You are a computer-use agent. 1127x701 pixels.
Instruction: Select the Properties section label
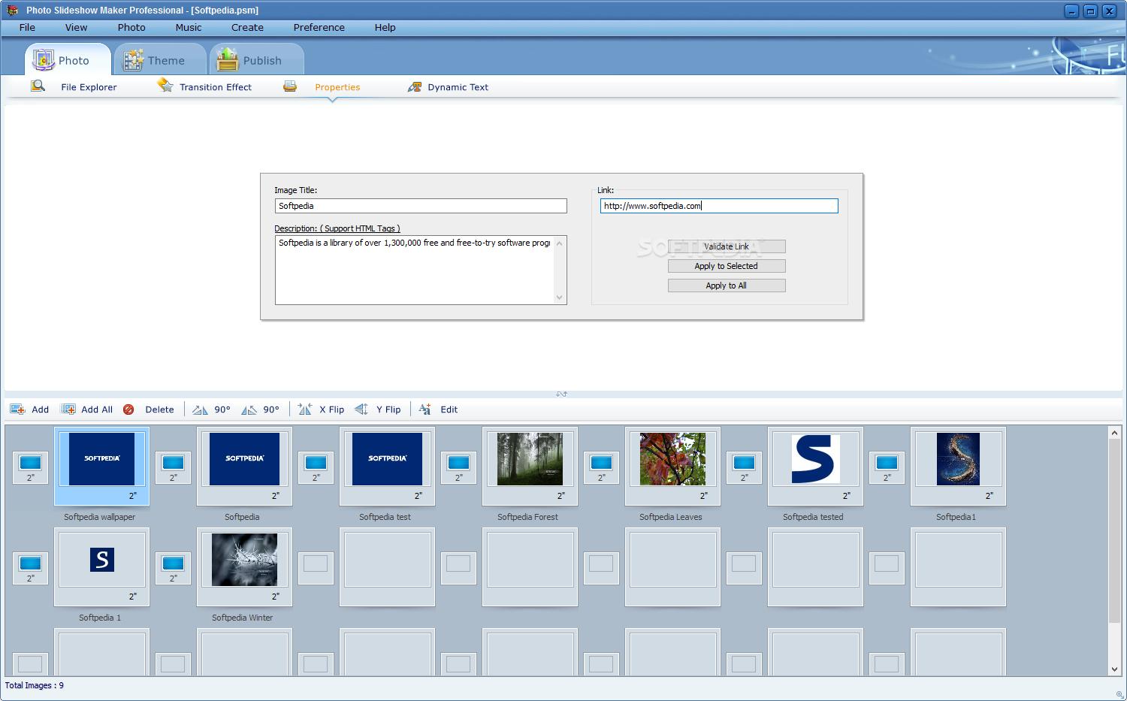click(x=337, y=87)
